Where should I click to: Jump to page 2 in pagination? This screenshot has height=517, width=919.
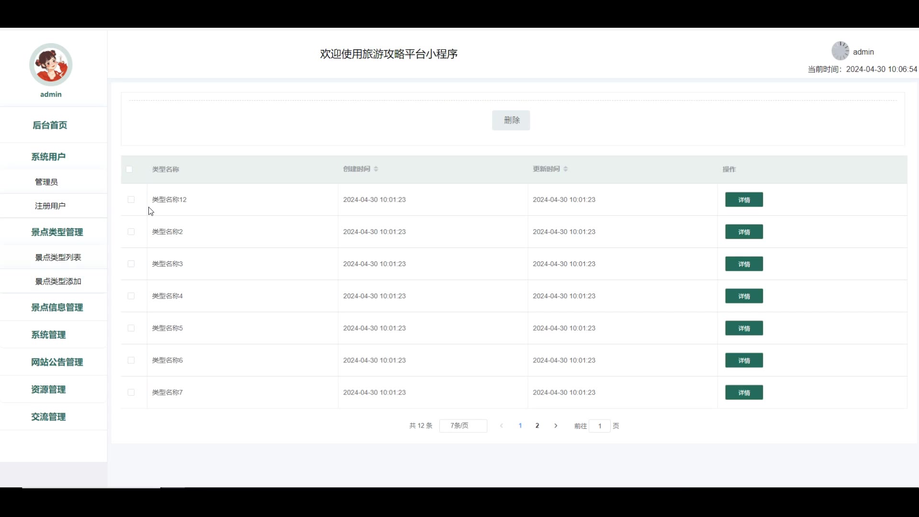[537, 426]
